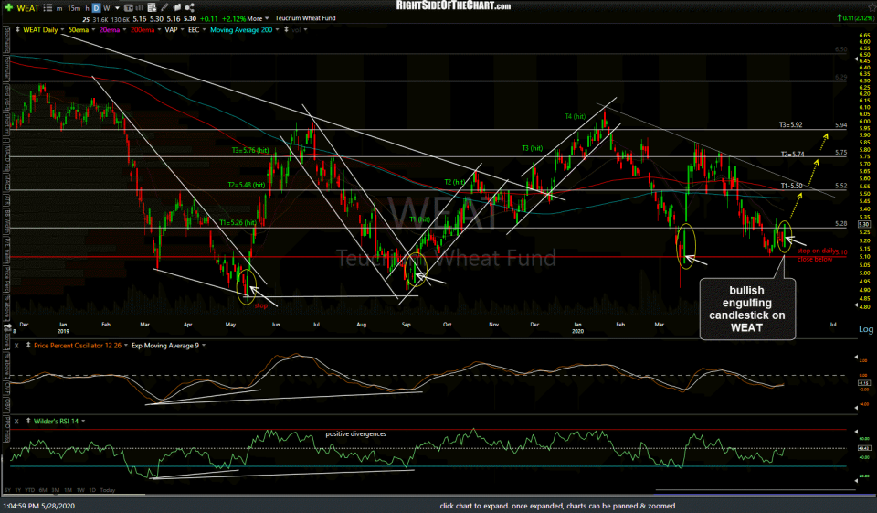Viewport: 877px width, 513px height.
Task: Close the Wilder's RSI pane
Action: point(16,422)
